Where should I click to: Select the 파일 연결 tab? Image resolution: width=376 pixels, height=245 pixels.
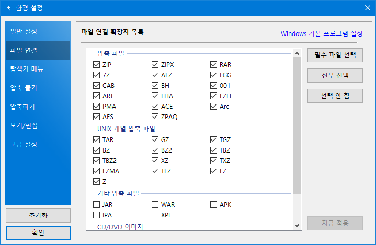(x=38, y=50)
